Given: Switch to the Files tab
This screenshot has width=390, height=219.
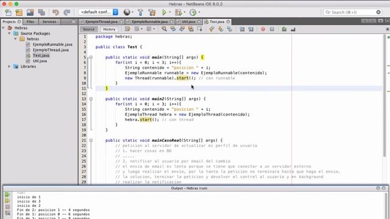Looking at the screenshot, I should (30, 22).
